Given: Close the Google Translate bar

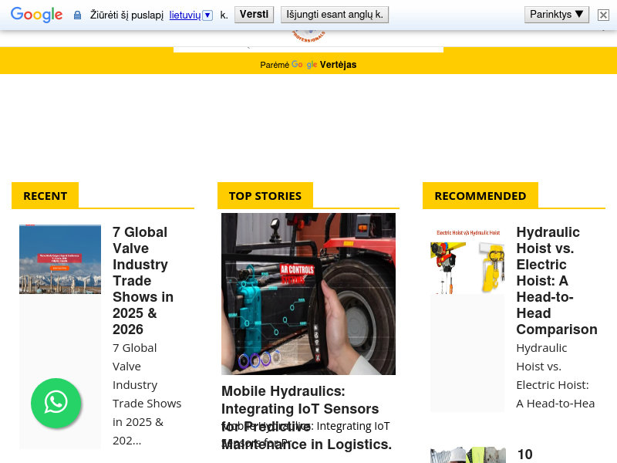Looking at the screenshot, I should [603, 15].
